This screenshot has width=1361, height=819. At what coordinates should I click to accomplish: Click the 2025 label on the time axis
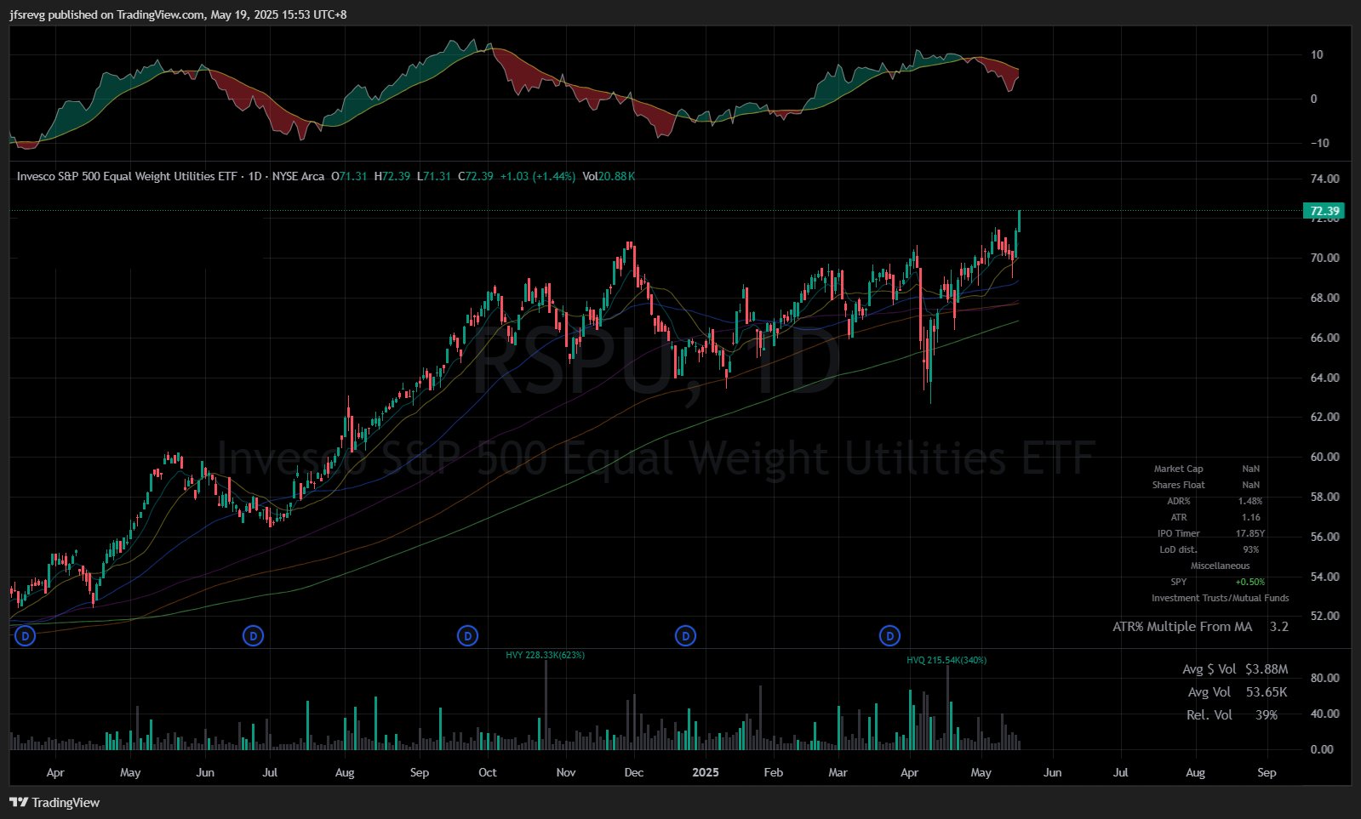pyautogui.click(x=706, y=772)
